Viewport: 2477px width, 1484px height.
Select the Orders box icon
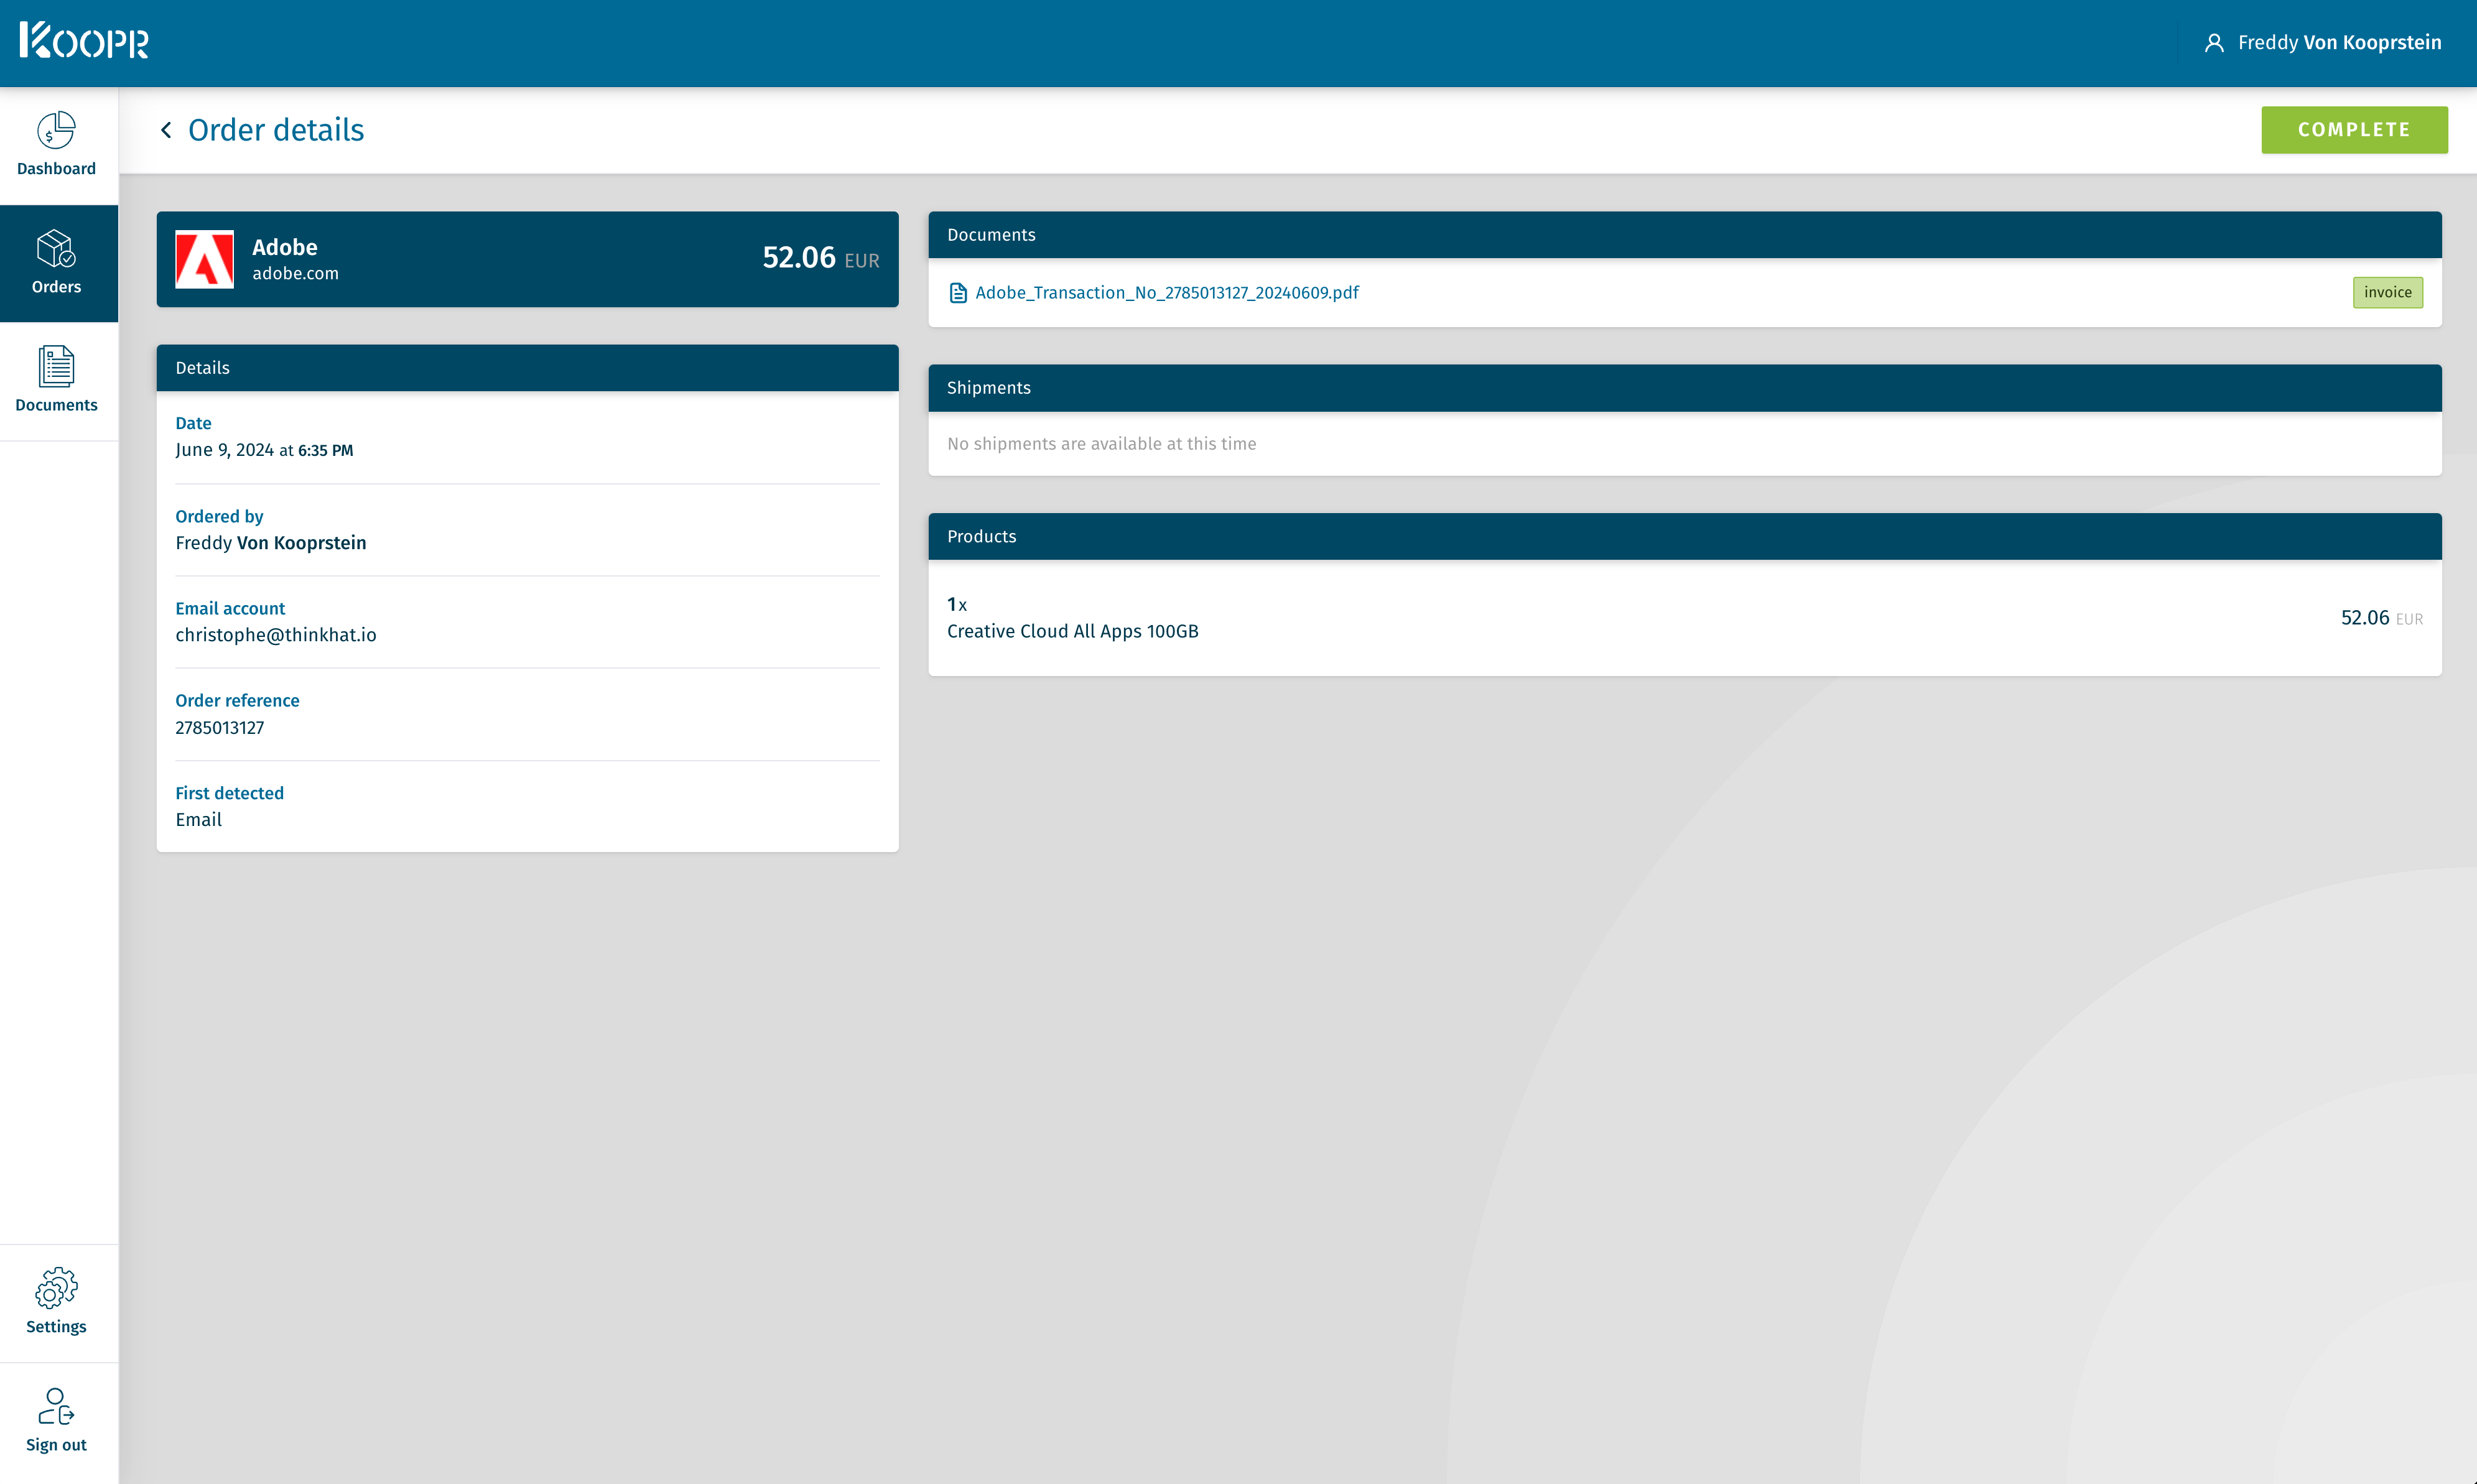point(56,248)
